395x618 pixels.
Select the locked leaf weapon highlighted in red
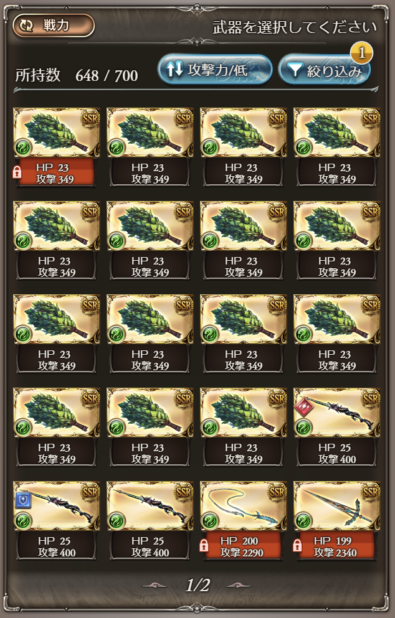pyautogui.click(x=56, y=147)
